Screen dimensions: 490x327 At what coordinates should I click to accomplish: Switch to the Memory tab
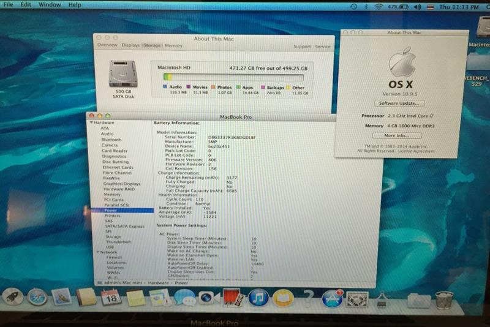coord(173,45)
